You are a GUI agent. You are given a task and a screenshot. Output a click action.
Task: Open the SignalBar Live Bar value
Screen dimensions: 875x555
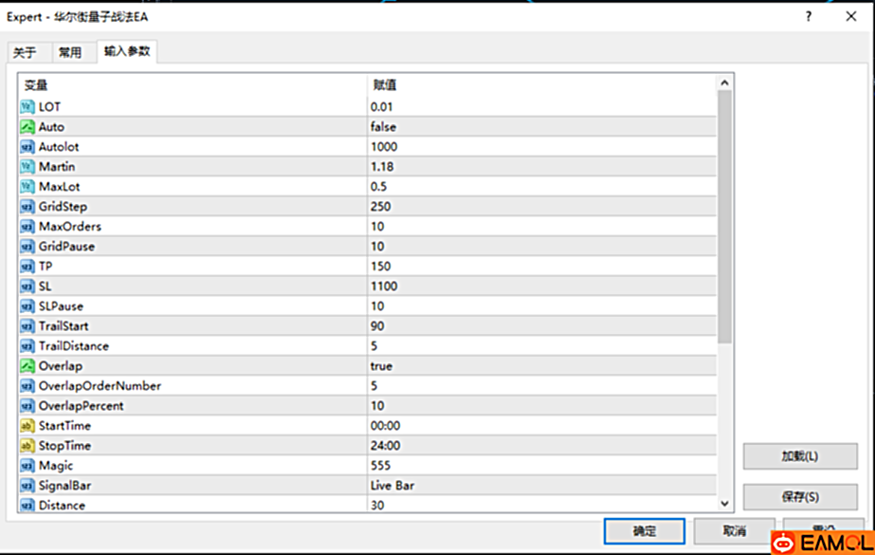coord(542,485)
